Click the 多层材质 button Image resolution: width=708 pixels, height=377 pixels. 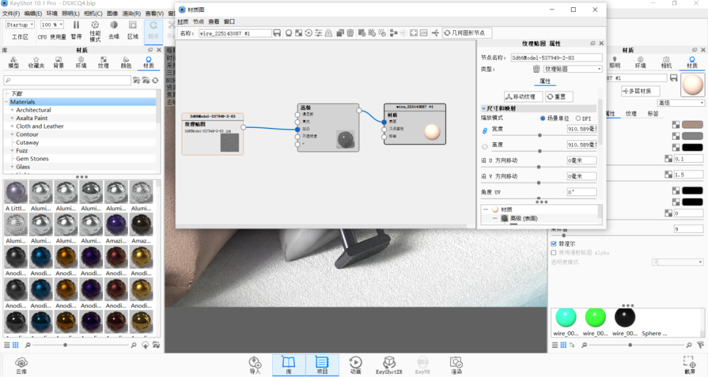[640, 91]
